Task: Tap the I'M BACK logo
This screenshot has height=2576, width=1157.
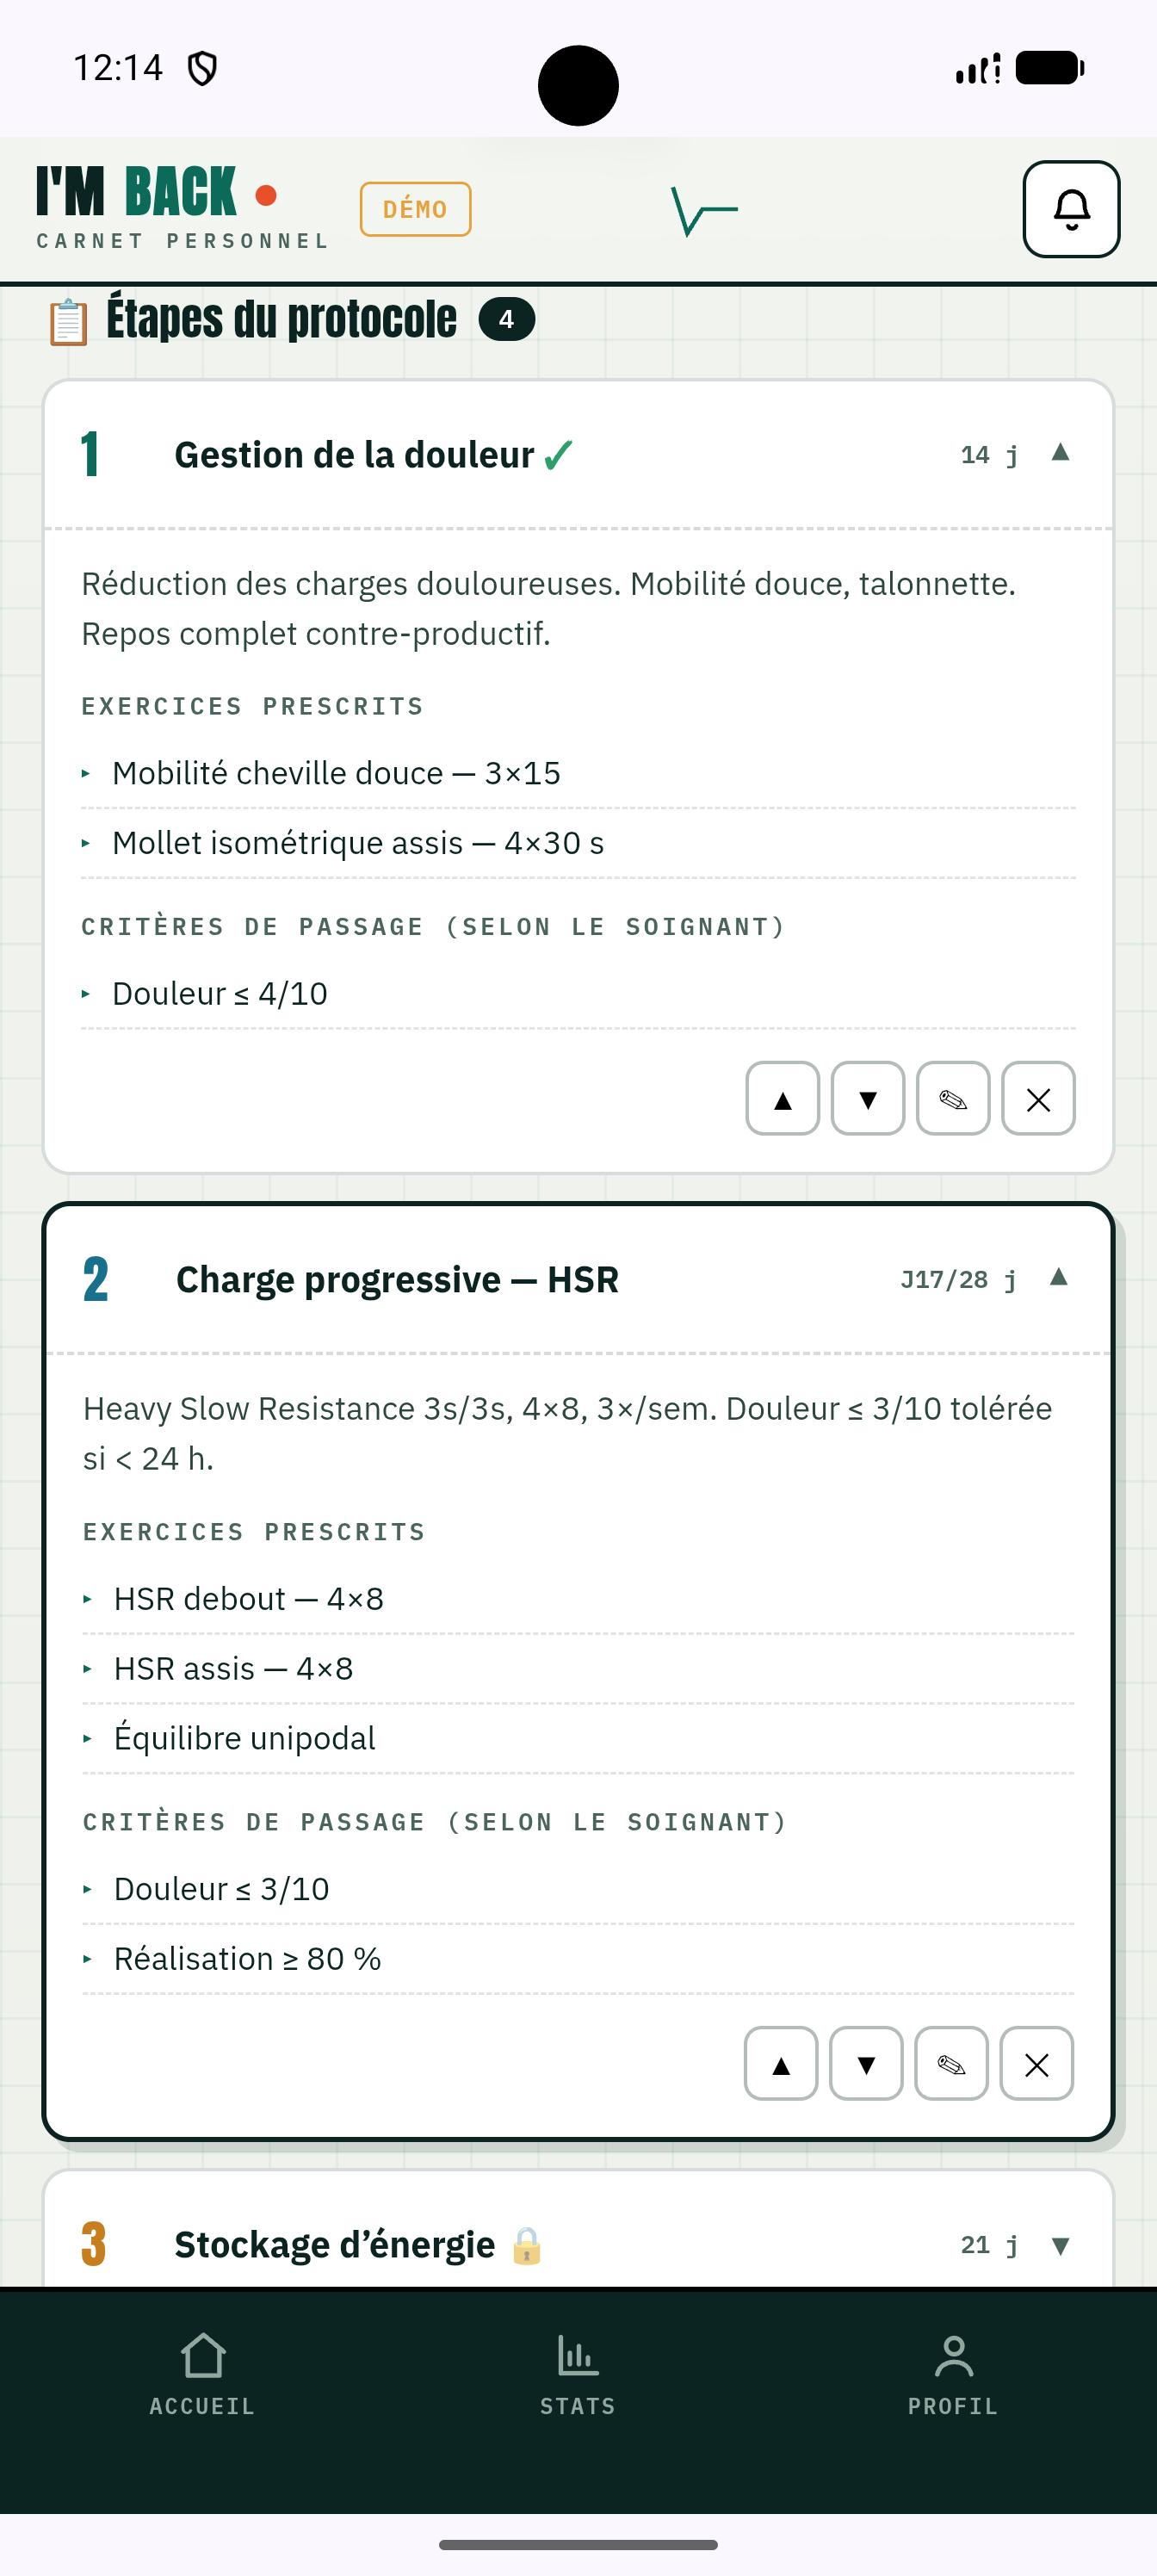Action: click(x=157, y=192)
